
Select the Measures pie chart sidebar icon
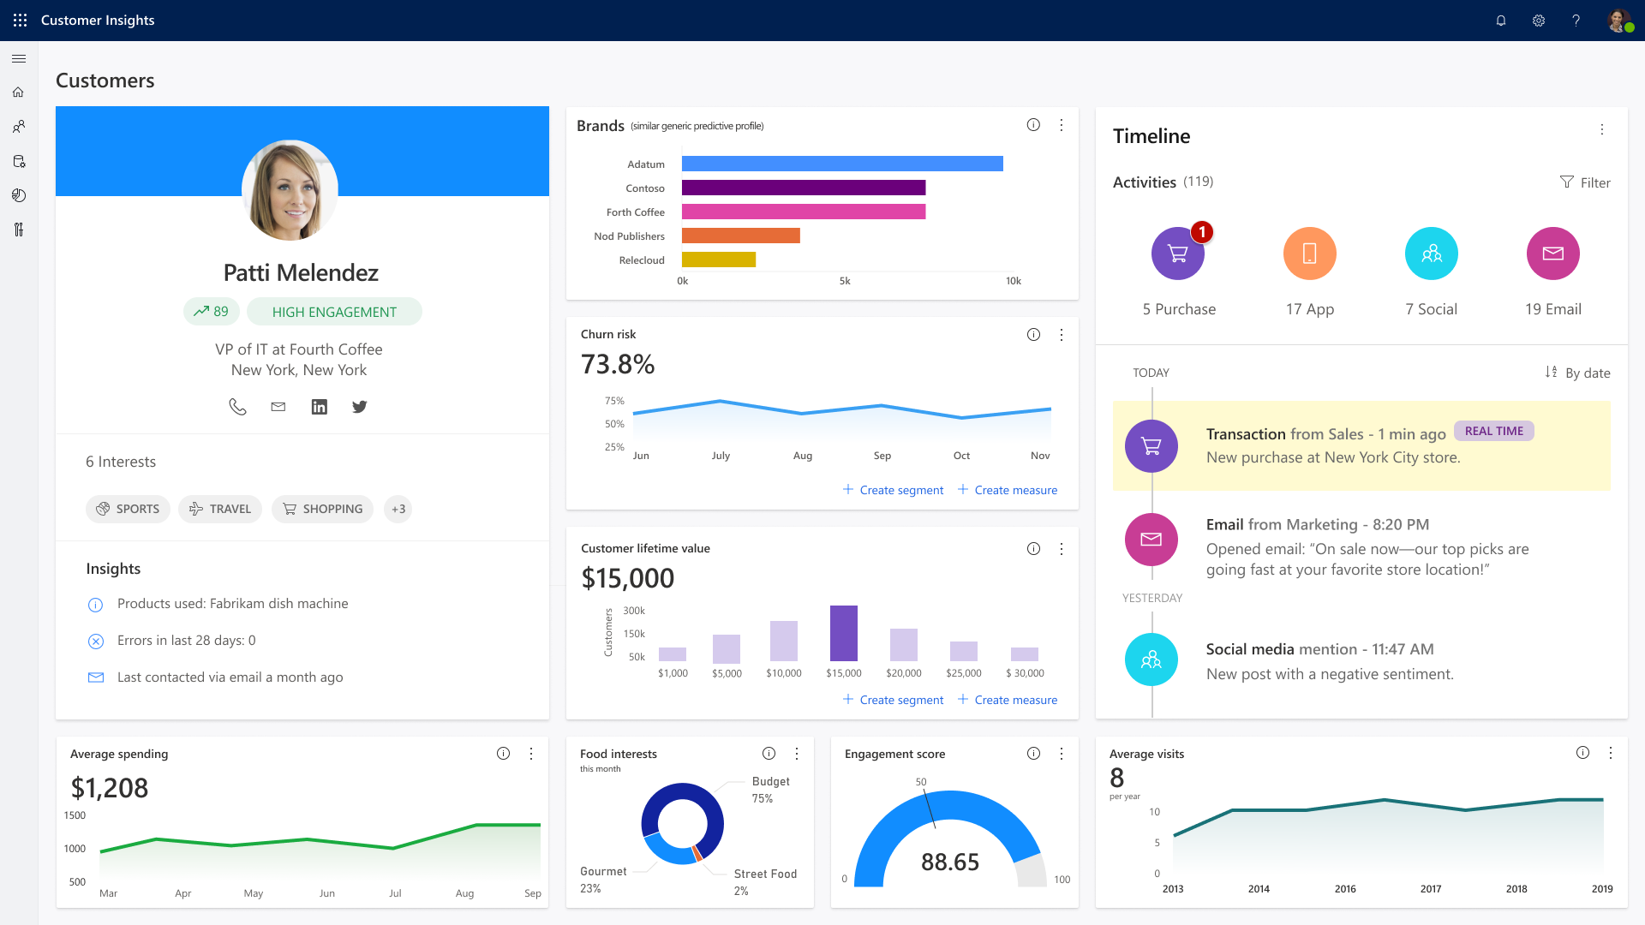19,195
